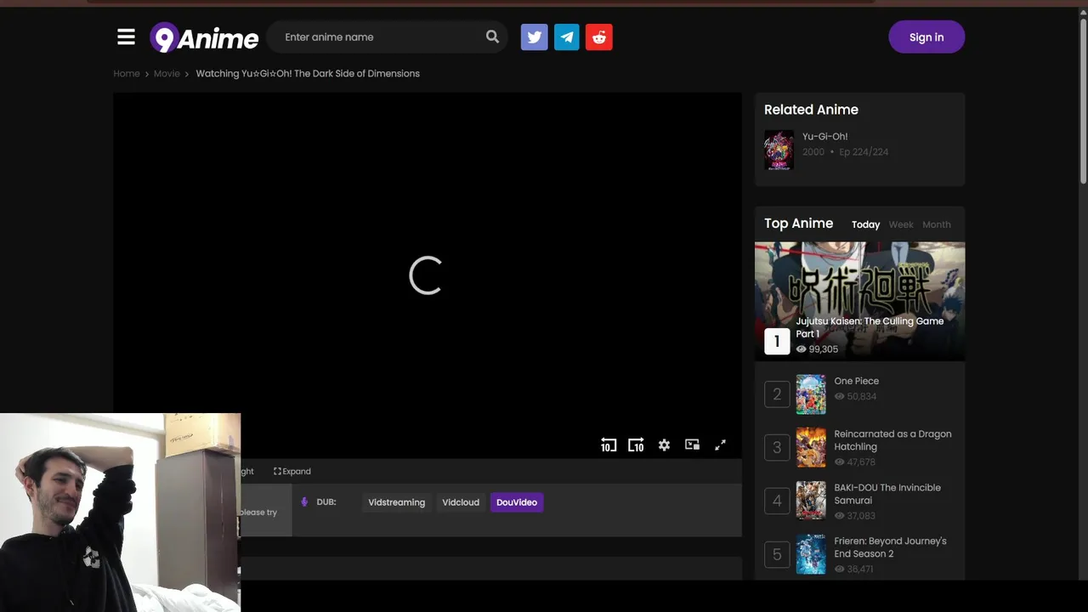Open the hamburger menu

point(126,37)
